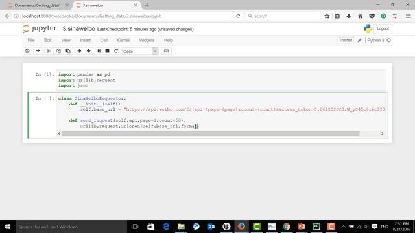
Task: Insert a cell below with the plus icon
Action: point(38,51)
